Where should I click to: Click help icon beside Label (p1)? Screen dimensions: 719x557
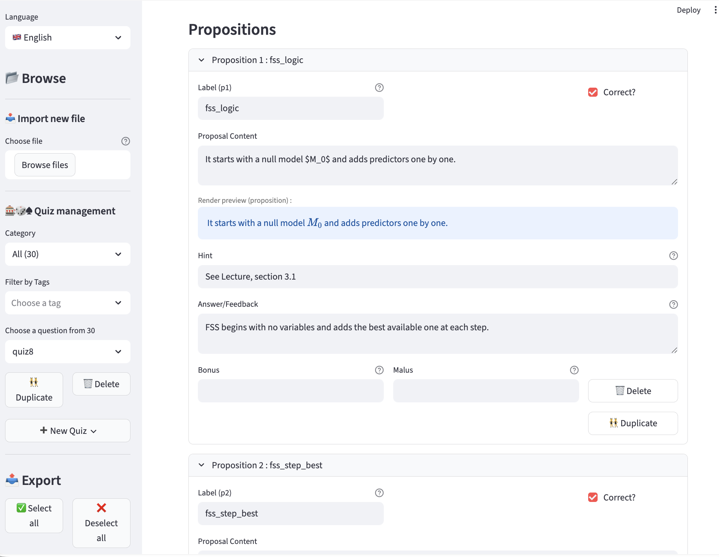click(x=379, y=88)
